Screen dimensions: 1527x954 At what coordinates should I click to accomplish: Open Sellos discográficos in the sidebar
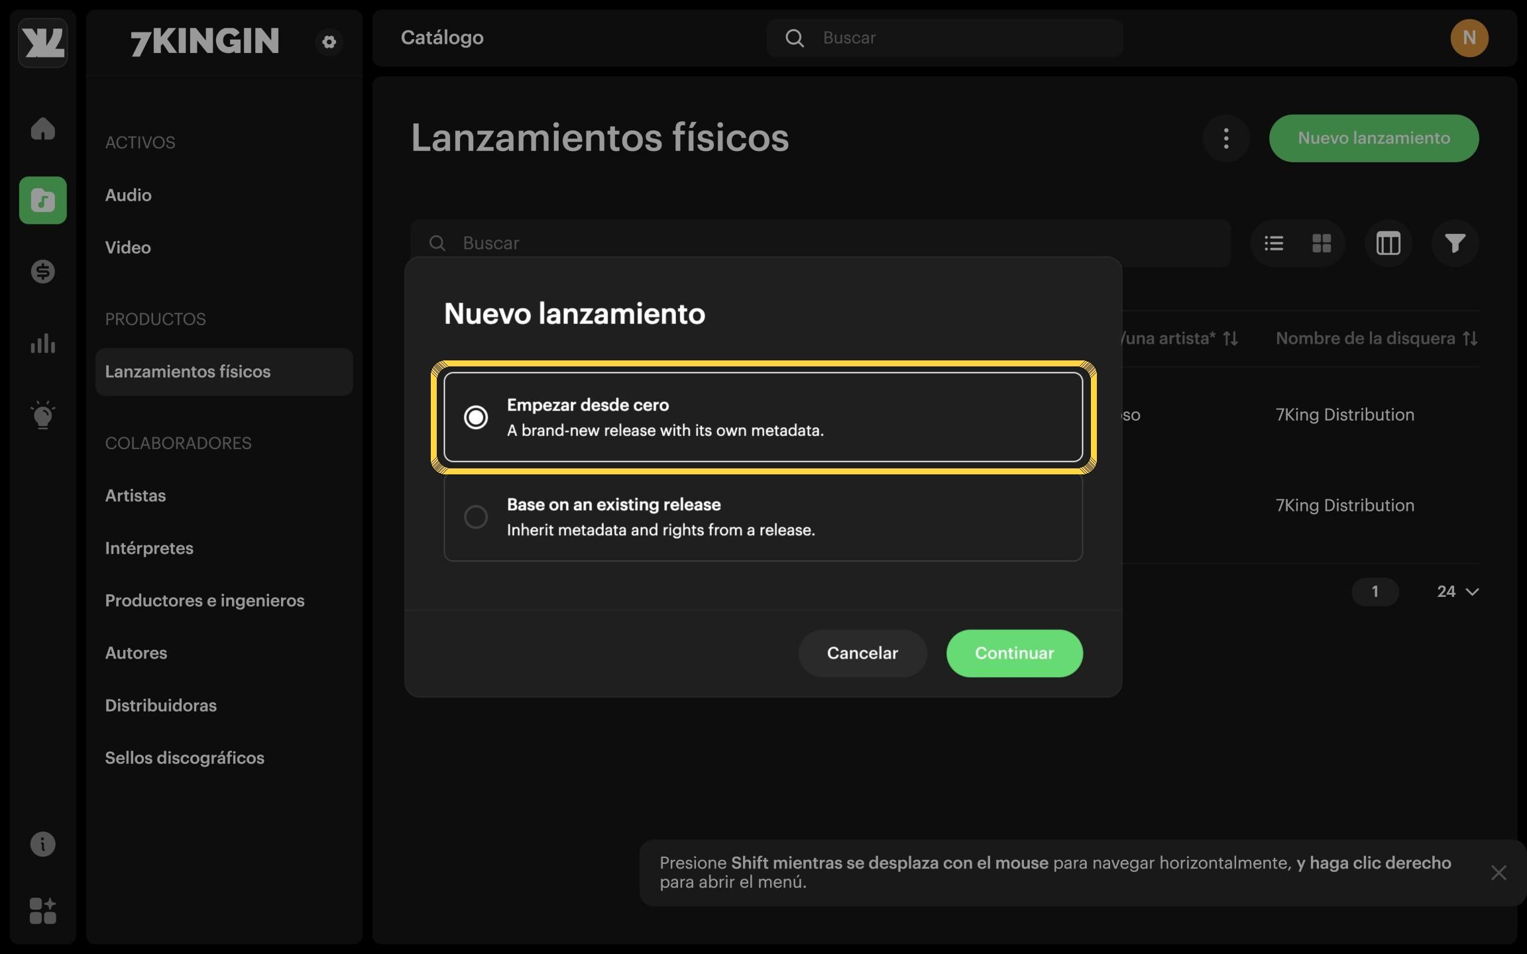(x=184, y=757)
